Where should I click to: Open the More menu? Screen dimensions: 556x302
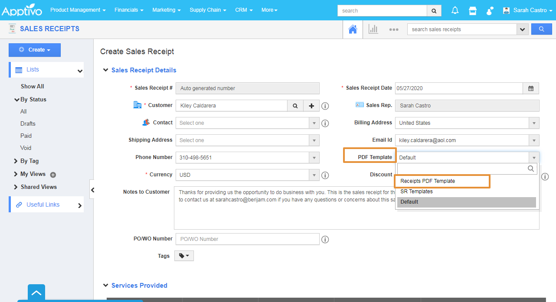(x=269, y=10)
